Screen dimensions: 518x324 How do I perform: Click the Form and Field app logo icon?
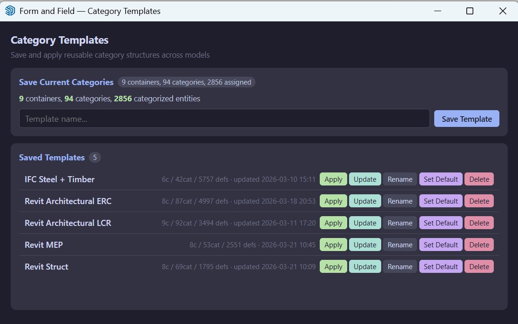(10, 10)
